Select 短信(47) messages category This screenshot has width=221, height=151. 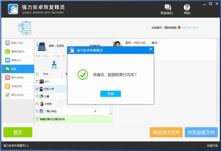click(18, 60)
